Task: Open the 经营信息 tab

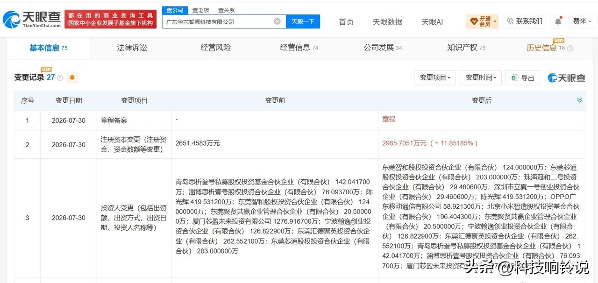Action: [299, 48]
